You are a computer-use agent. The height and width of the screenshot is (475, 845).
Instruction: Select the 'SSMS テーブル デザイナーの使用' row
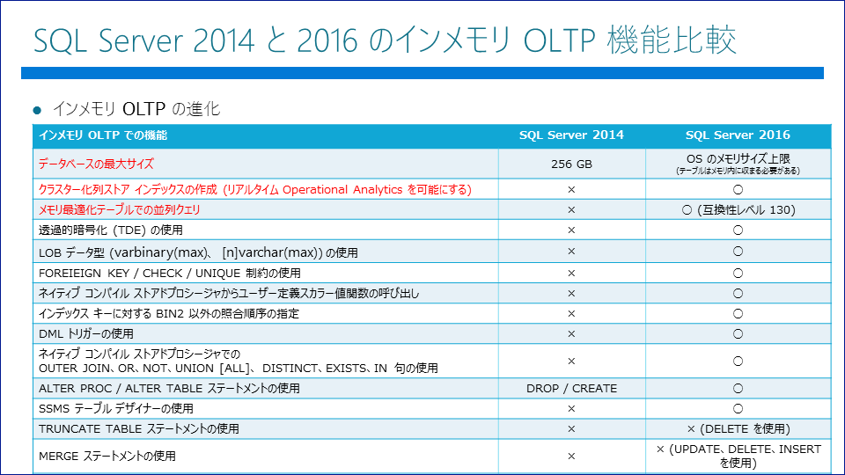[116, 409]
